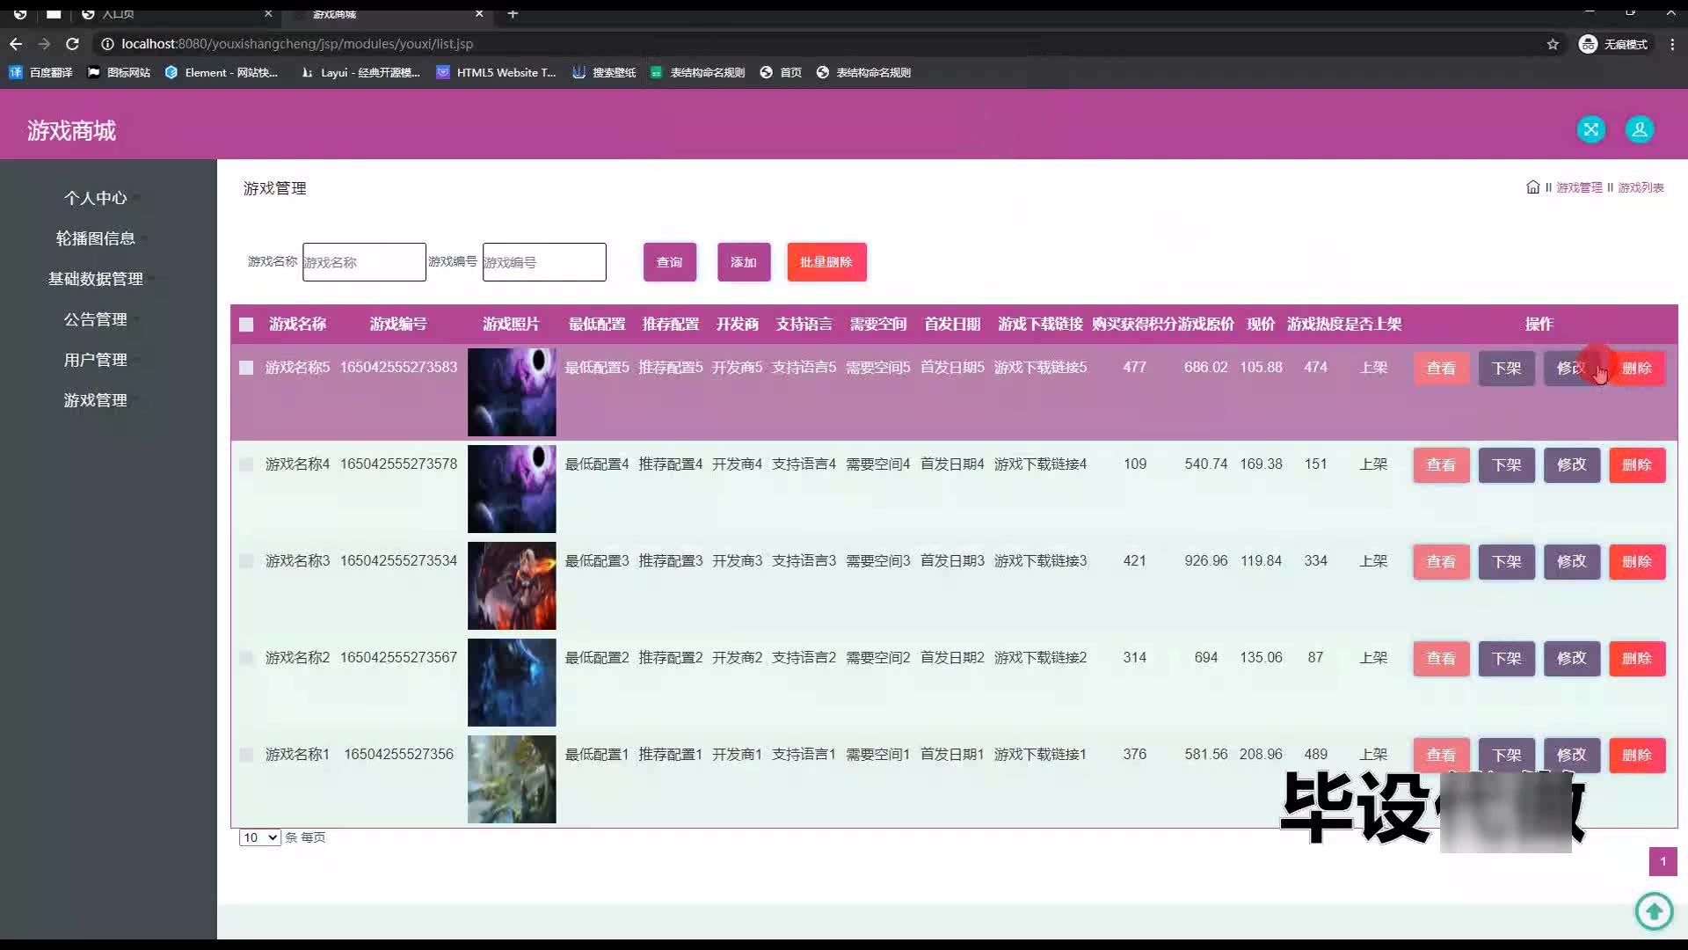Click 删除 for 游戏名称1

1636,756
